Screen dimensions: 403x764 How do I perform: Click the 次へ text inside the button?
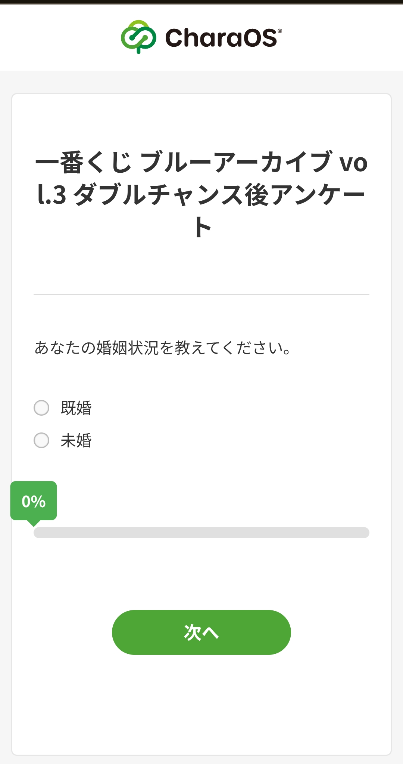[201, 632]
